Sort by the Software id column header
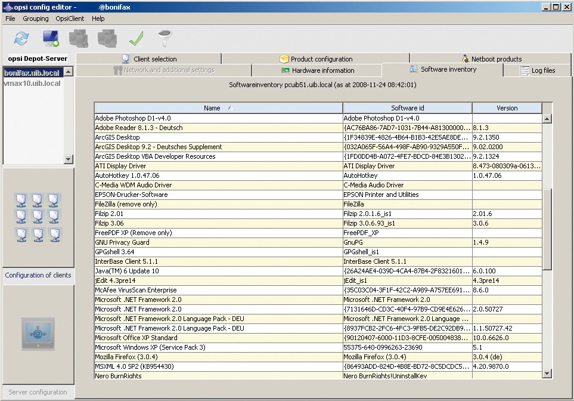The height and width of the screenshot is (401, 574). pyautogui.click(x=408, y=108)
